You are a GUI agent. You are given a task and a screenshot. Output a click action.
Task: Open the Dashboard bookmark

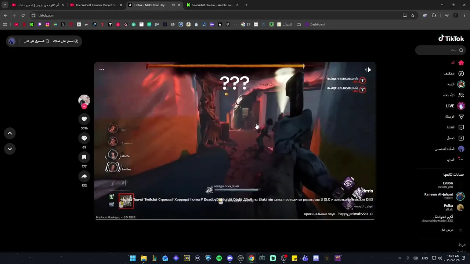tap(314, 25)
